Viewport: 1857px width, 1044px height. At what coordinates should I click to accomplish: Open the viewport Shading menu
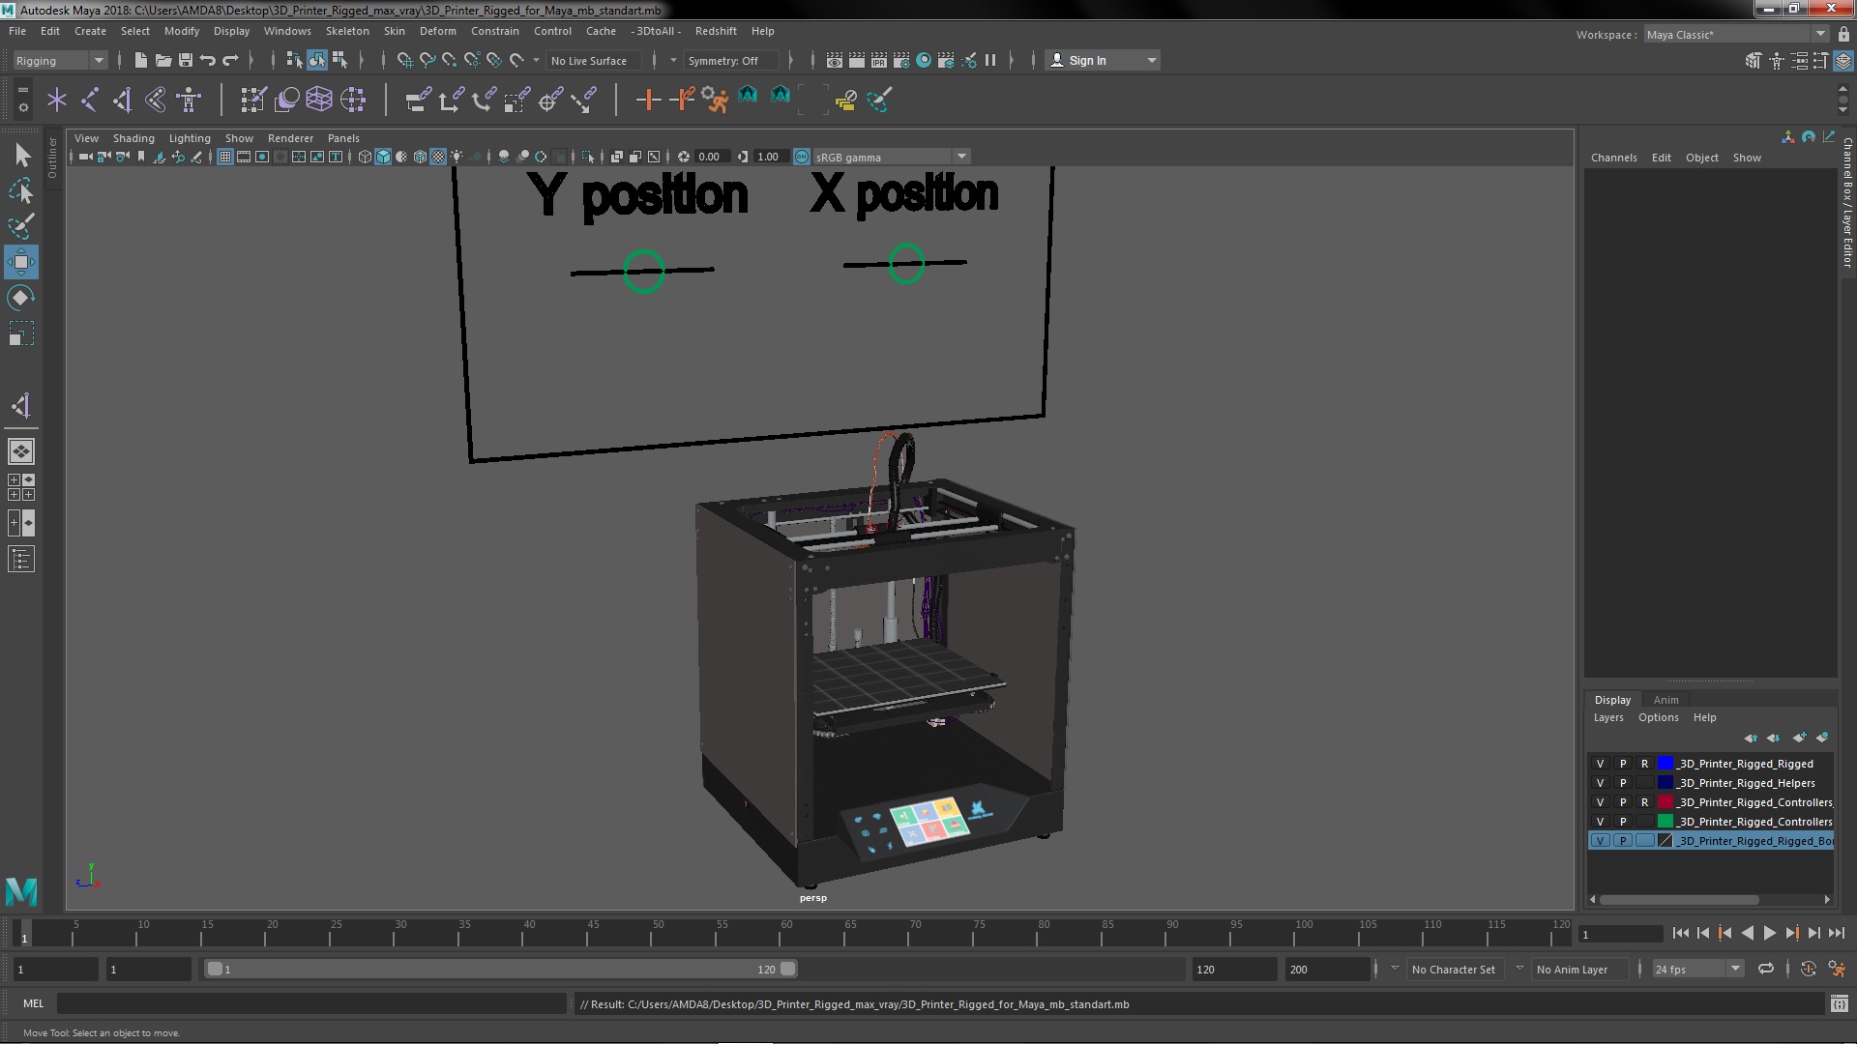point(133,138)
